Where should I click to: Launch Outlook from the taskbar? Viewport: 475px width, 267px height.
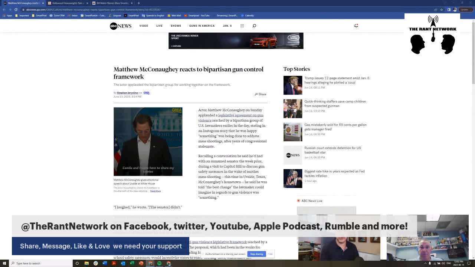coord(123,263)
